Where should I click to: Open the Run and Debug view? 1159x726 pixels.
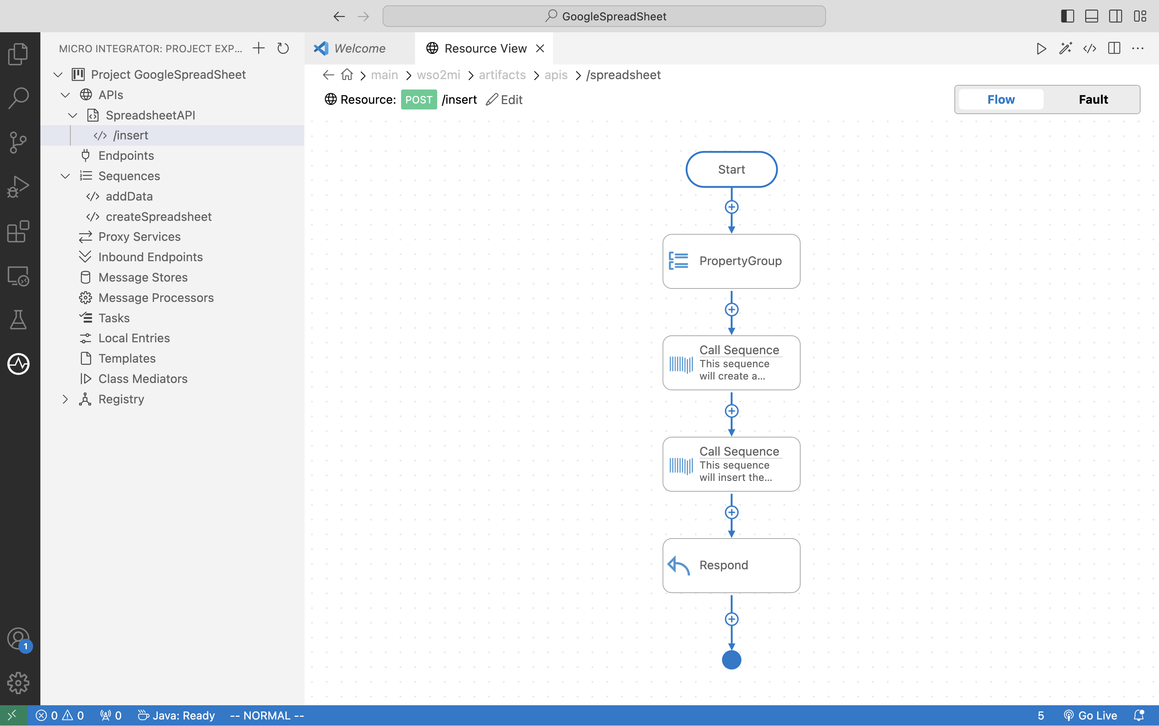18,187
